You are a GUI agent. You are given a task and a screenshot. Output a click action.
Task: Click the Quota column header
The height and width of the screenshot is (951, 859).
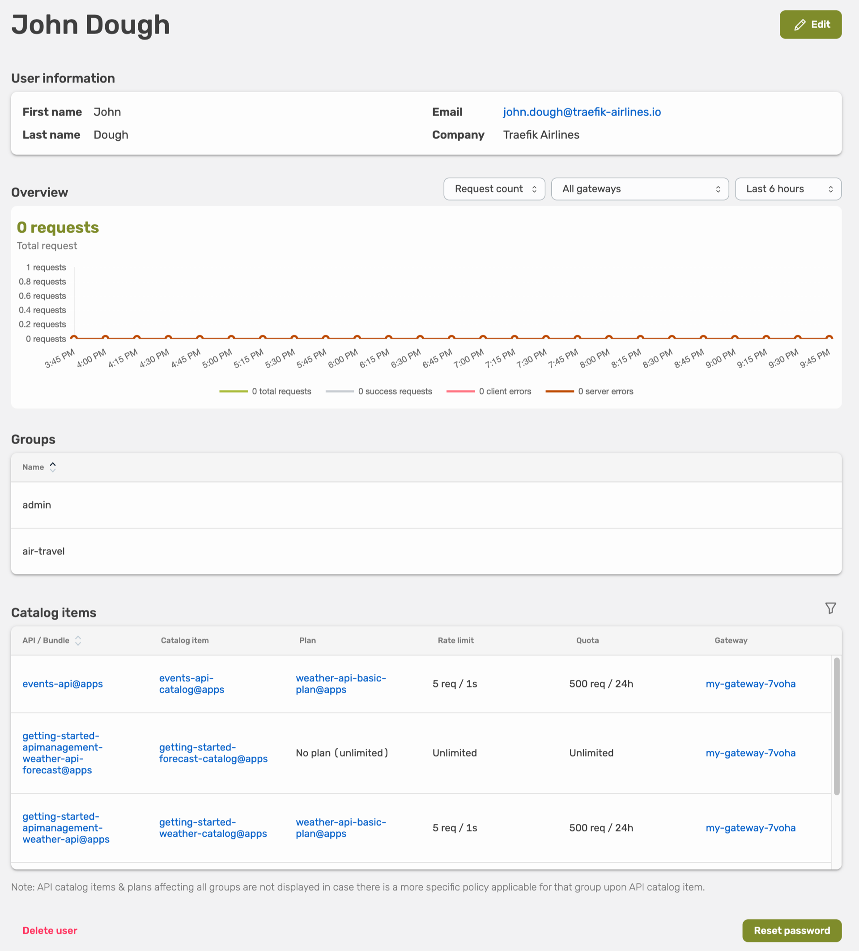587,640
